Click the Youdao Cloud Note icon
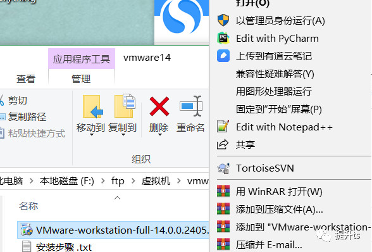Image resolution: width=372 pixels, height=252 pixels. [223, 56]
